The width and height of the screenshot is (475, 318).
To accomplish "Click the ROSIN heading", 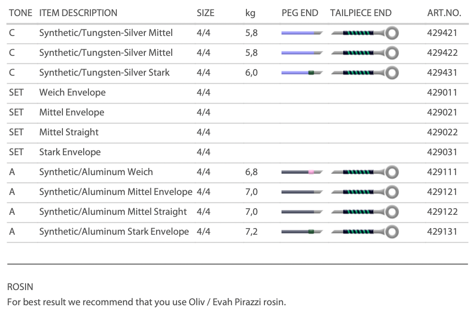I will click(20, 286).
